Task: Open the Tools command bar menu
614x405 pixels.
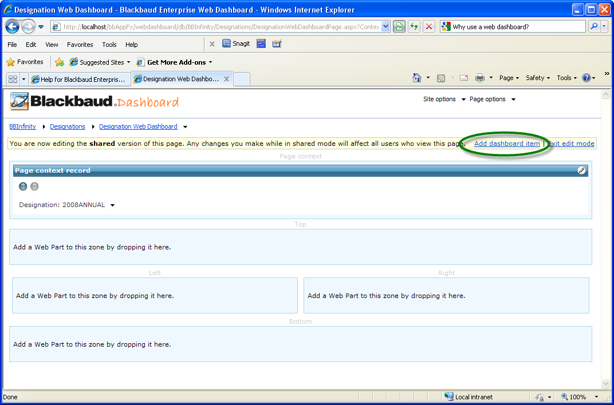Action: coord(567,78)
